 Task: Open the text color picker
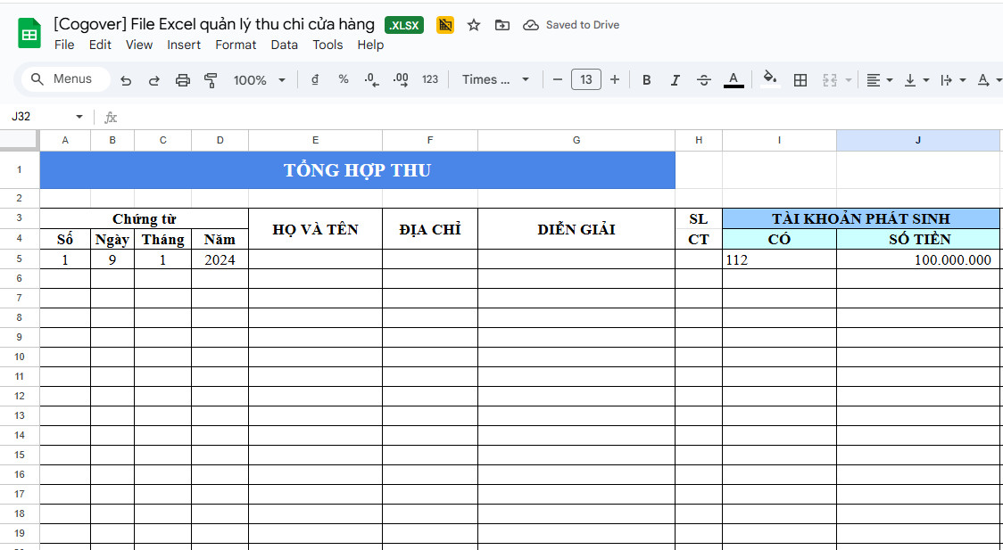pos(733,79)
